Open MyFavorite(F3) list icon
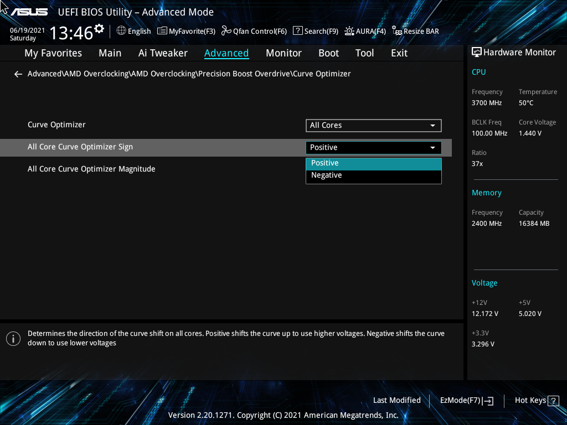The width and height of the screenshot is (567, 425). [162, 31]
